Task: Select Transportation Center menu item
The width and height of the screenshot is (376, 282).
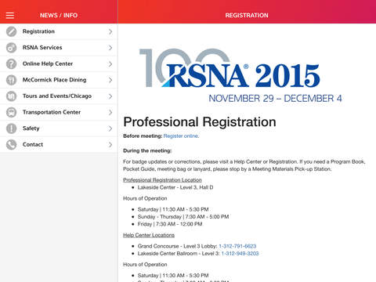Action: (x=59, y=112)
